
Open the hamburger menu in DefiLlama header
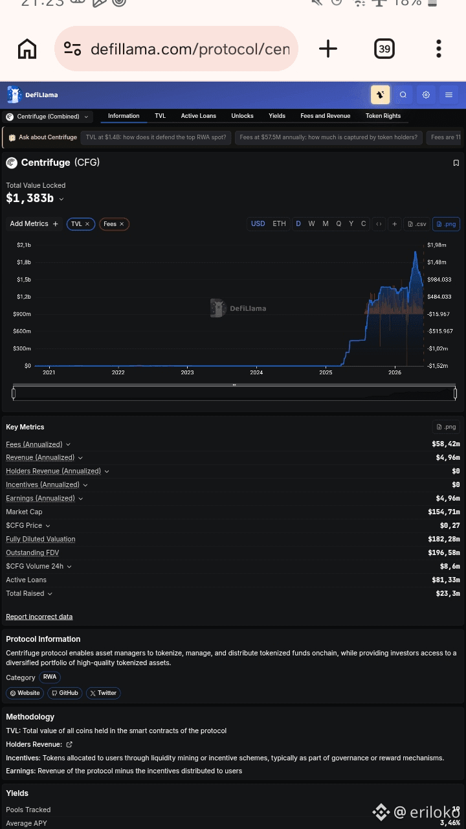449,95
